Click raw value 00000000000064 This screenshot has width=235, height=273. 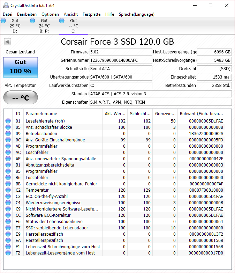click(206, 221)
